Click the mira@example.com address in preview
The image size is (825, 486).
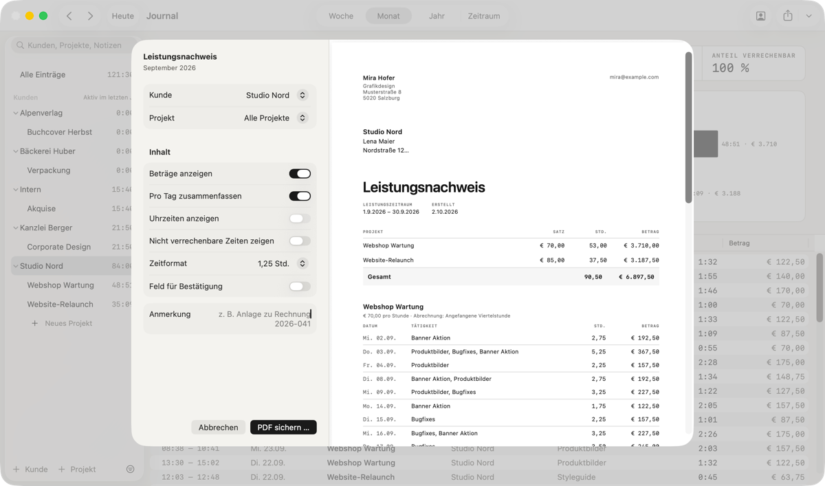(634, 77)
